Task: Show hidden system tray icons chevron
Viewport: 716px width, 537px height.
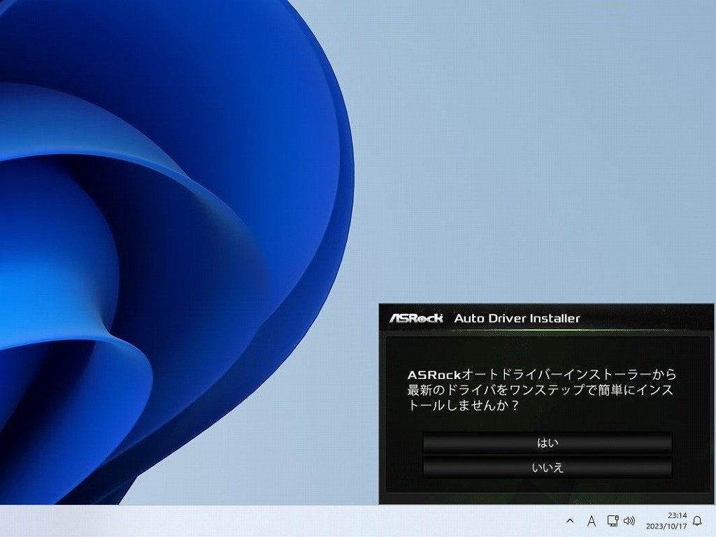Action: click(x=570, y=521)
